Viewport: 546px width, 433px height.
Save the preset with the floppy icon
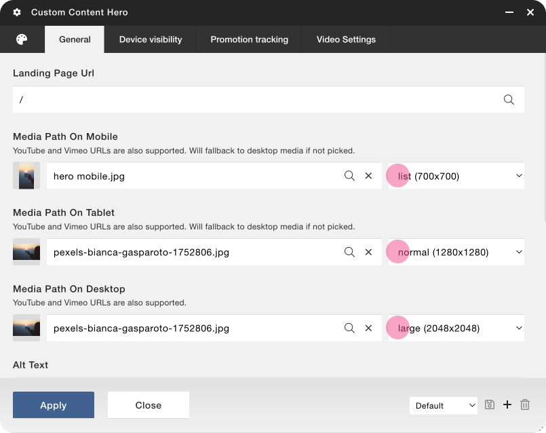490,405
